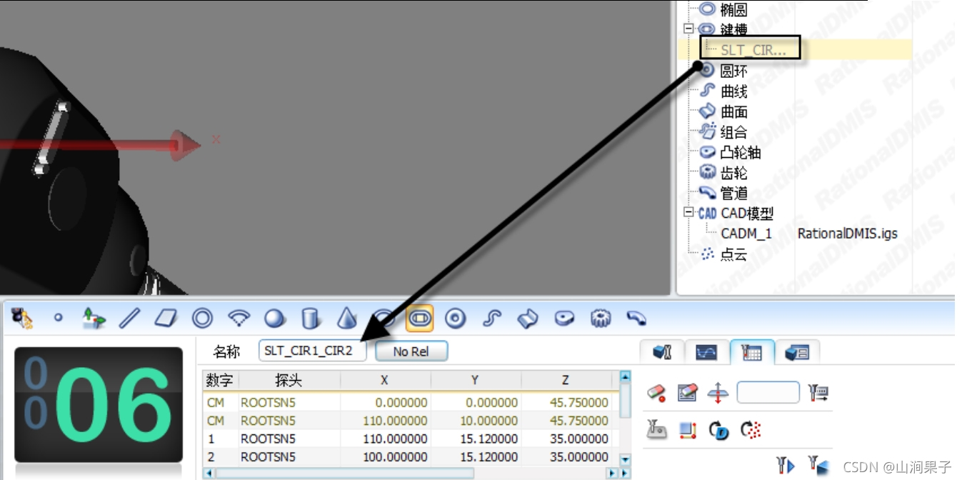
Task: Select the Point feature tool
Action: [x=59, y=319]
